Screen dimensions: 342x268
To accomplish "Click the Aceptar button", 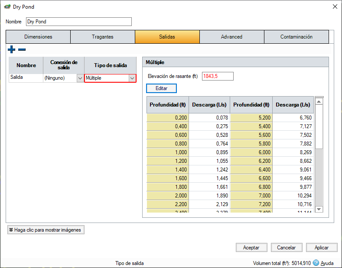I will (251, 248).
